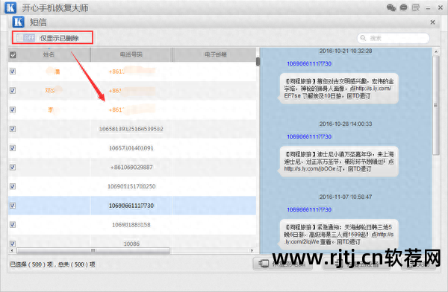This screenshot has width=448, height=292.
Task: Sort by the 姓名 column header
Action: pos(49,54)
